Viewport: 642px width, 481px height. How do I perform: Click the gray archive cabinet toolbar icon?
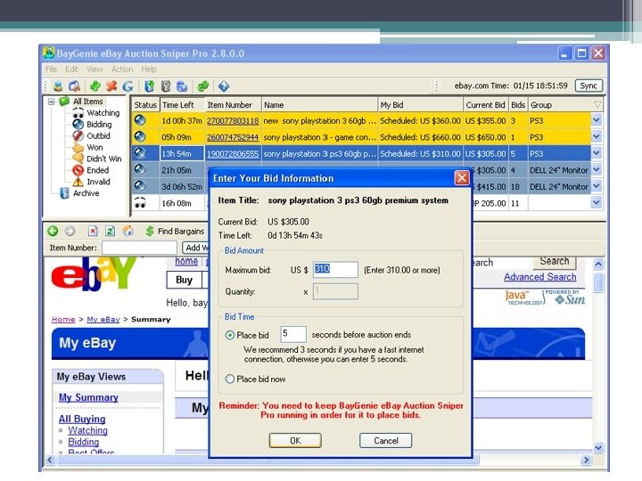(x=166, y=86)
